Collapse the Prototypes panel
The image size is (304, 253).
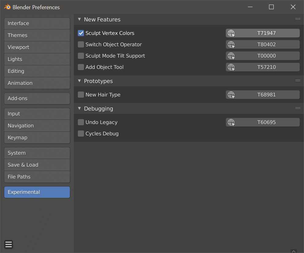click(79, 81)
